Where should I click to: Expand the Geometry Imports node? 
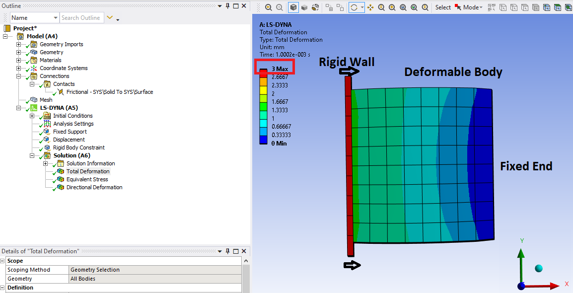coord(19,44)
